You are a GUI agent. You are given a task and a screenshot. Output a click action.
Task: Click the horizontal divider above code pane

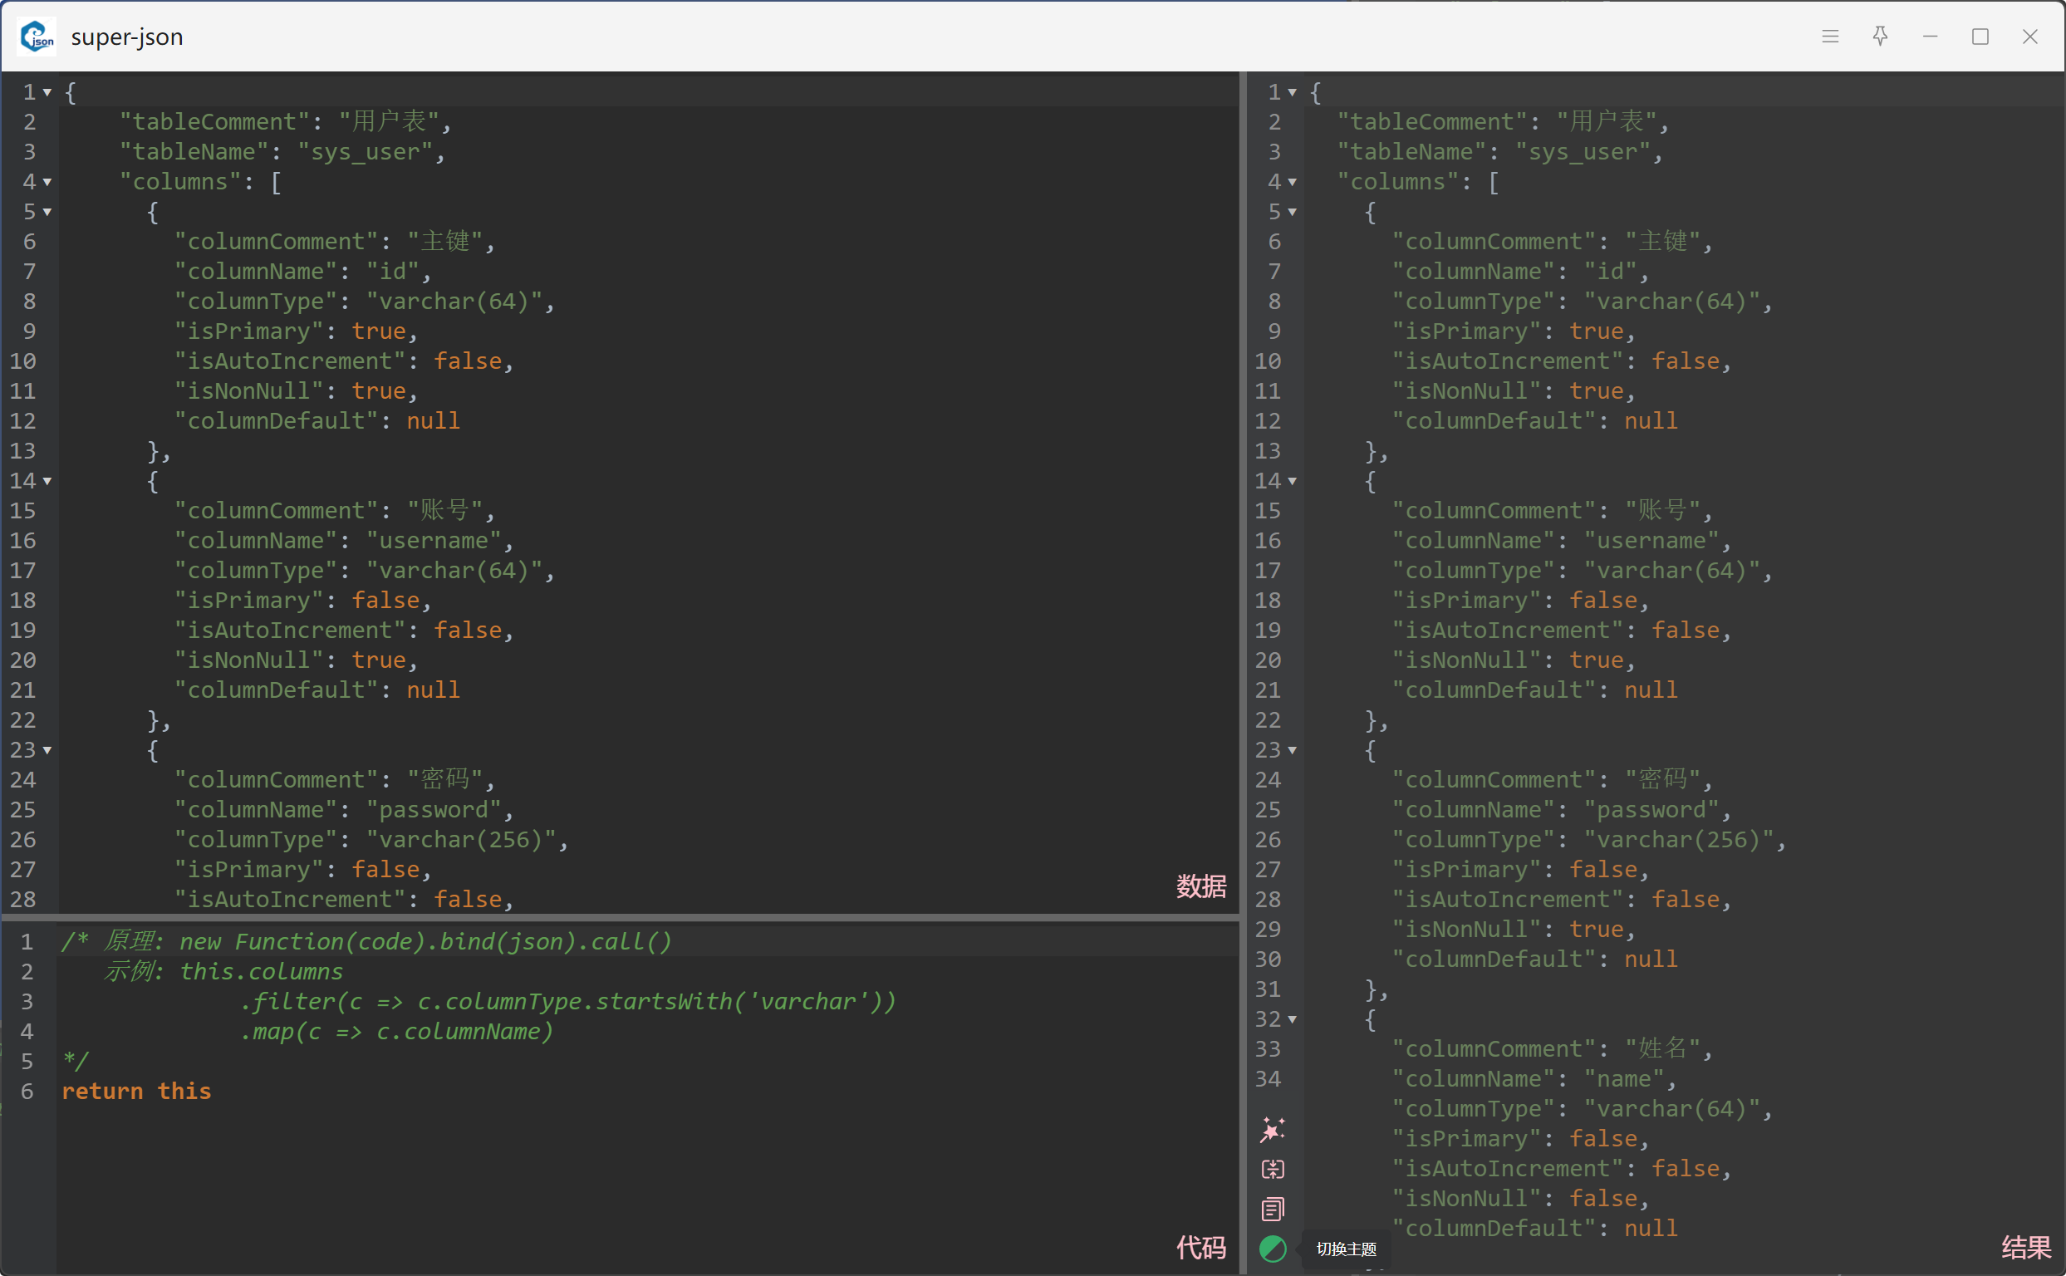tap(621, 917)
